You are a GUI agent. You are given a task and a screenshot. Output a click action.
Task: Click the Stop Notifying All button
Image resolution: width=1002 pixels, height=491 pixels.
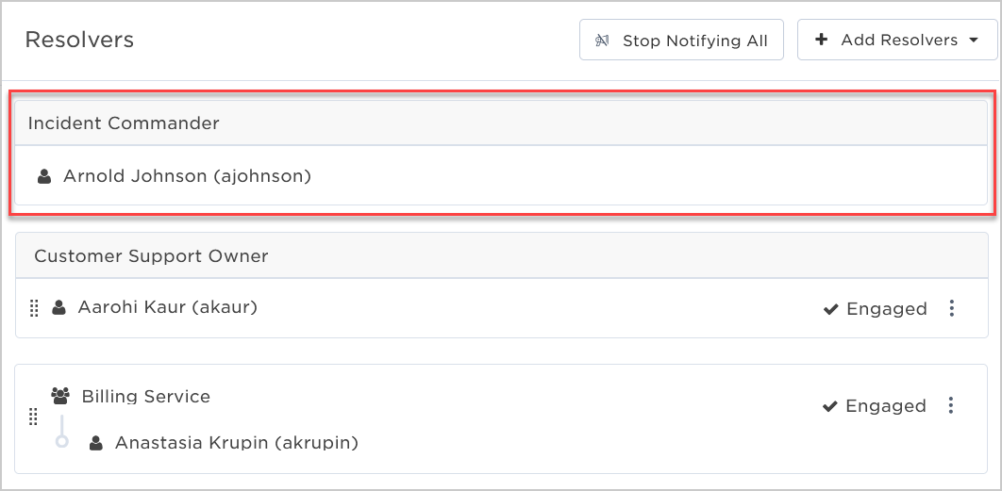[681, 40]
